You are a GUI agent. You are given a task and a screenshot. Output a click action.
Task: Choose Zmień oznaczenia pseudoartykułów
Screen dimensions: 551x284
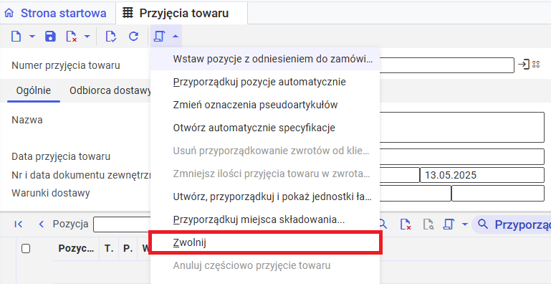point(265,105)
